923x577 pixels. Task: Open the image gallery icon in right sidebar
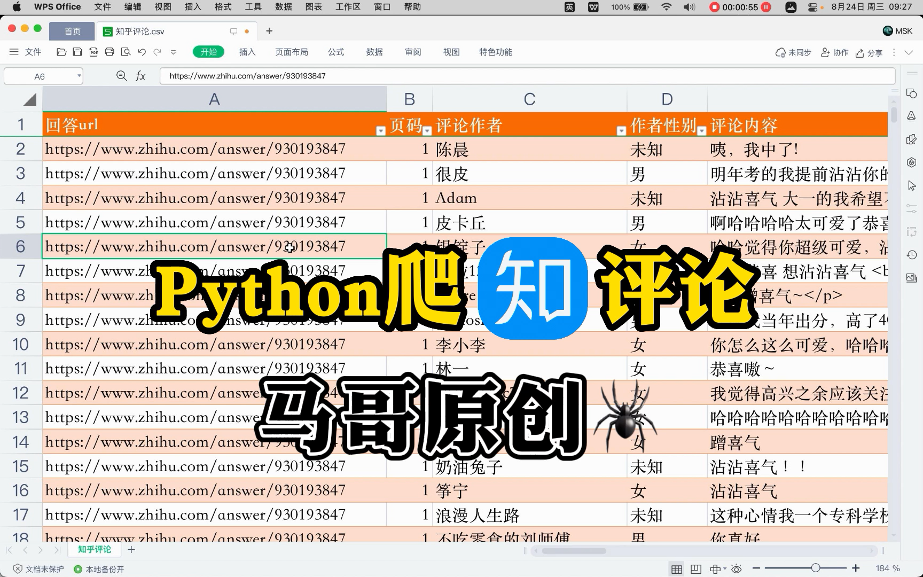pyautogui.click(x=912, y=278)
